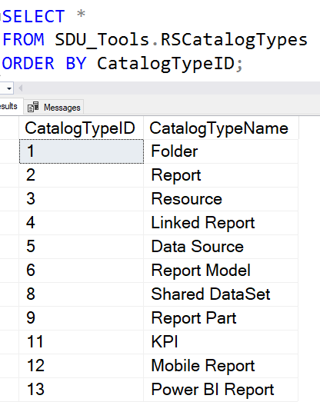
Task: Click the Data Source cell
Action: pyautogui.click(x=221, y=247)
